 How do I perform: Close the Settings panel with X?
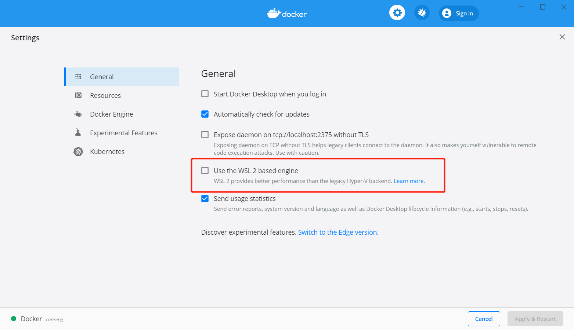tap(562, 37)
